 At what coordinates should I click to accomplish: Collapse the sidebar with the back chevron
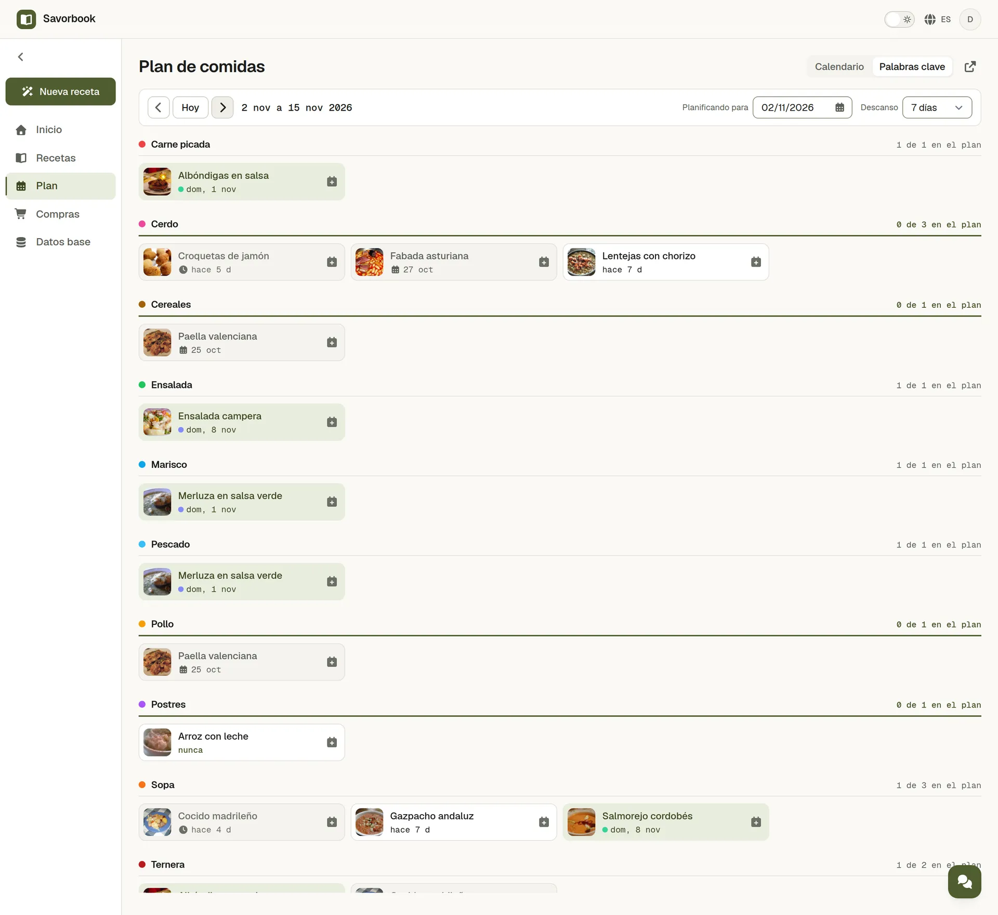pos(21,57)
